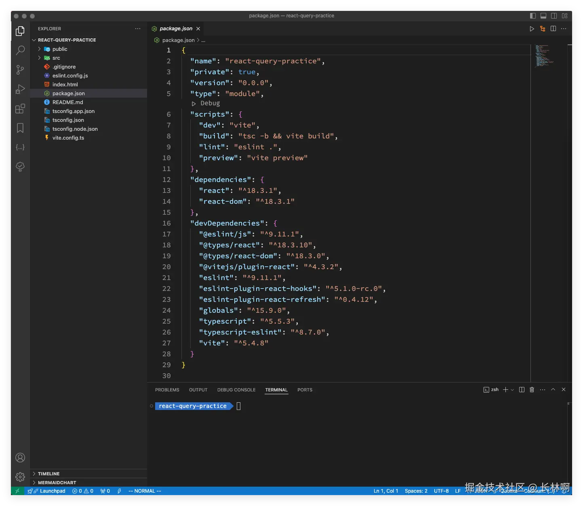
Task: Open the new terminal profile dropdown arrow
Action: tap(512, 390)
